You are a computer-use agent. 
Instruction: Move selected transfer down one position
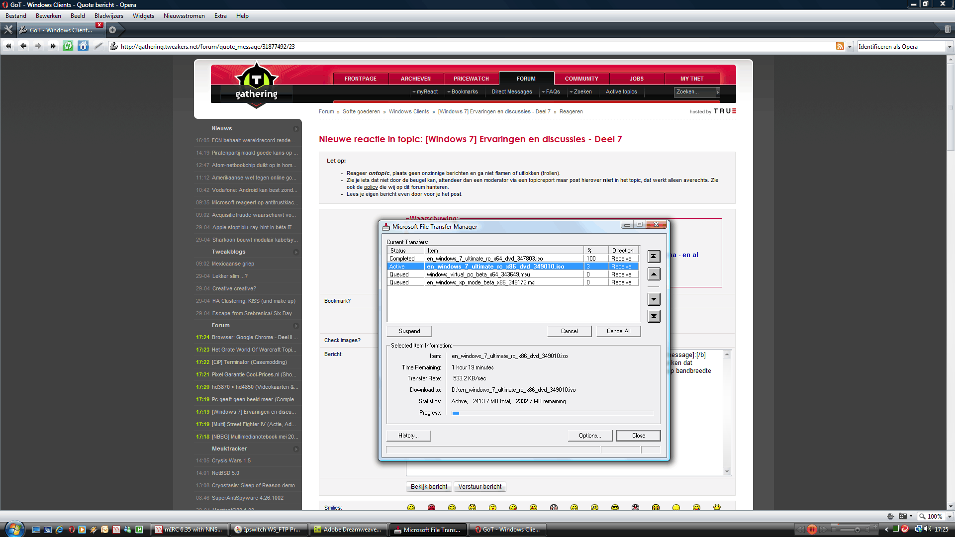[654, 299]
